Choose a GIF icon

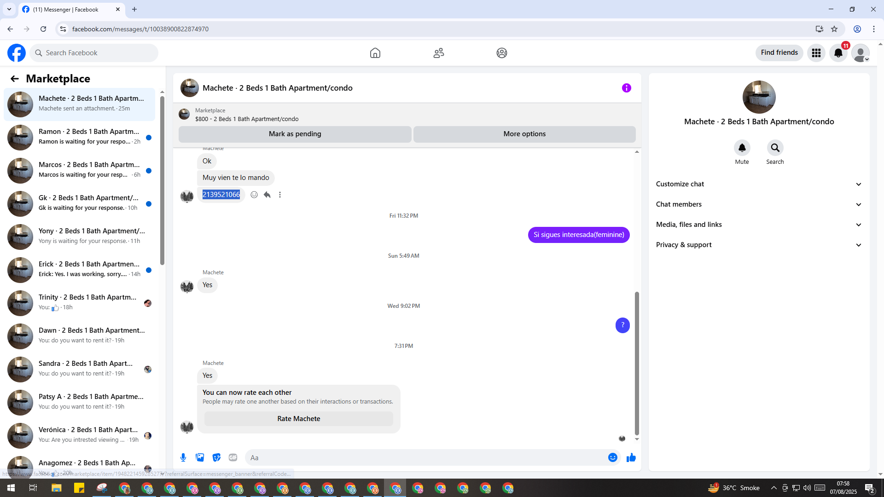(233, 457)
